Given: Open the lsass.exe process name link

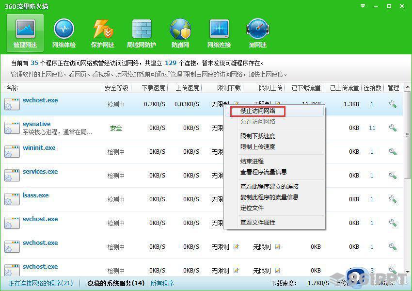Looking at the screenshot, I should (35, 195).
